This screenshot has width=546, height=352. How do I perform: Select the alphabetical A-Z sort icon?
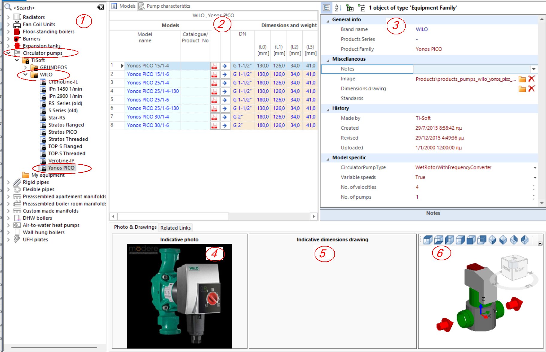337,8
